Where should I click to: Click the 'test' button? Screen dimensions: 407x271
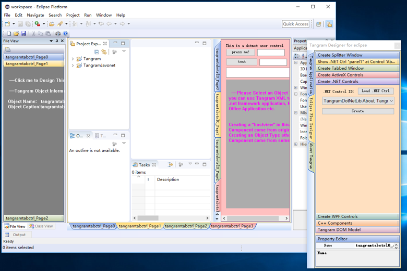[x=242, y=62]
